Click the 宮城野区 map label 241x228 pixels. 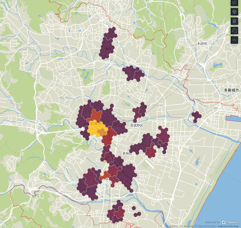click(x=137, y=125)
